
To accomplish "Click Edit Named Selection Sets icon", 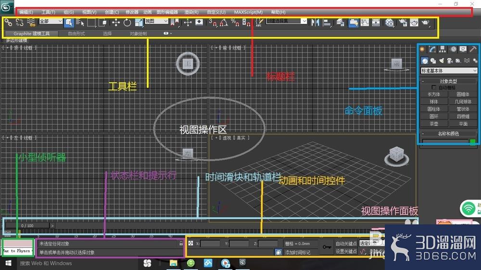I will [x=259, y=23].
